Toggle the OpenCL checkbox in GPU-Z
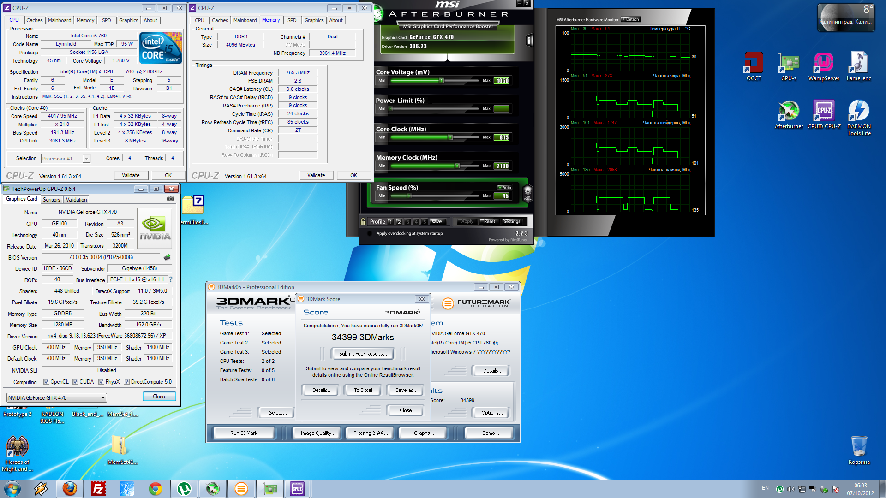This screenshot has width=886, height=498. point(46,382)
